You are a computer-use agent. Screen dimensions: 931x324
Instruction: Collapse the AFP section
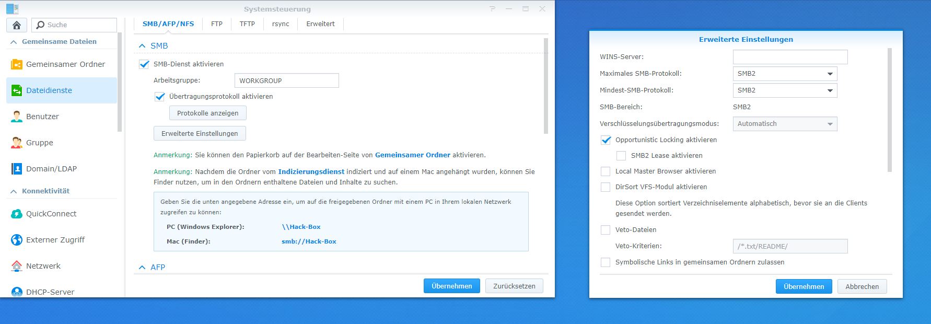point(142,268)
